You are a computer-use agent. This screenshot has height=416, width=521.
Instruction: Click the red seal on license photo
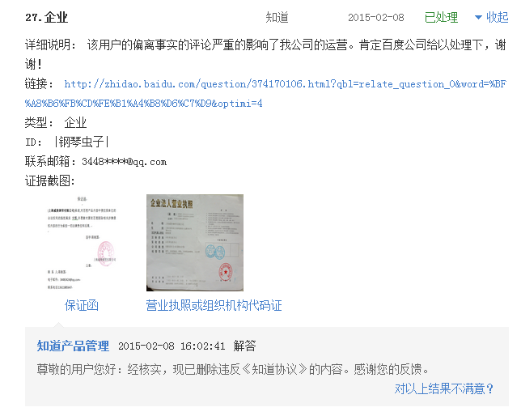[x=226, y=272]
